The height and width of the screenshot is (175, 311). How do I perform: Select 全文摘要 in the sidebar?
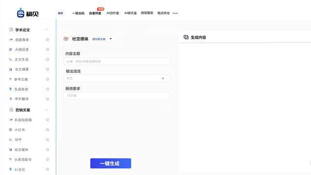tap(22, 69)
